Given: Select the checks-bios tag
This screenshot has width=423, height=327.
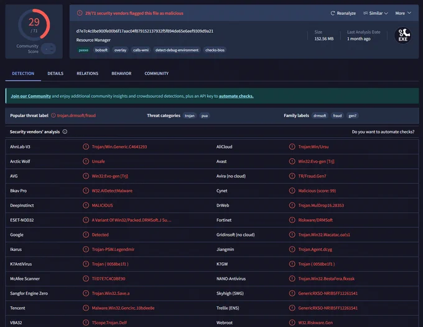Looking at the screenshot, I should 215,50.
